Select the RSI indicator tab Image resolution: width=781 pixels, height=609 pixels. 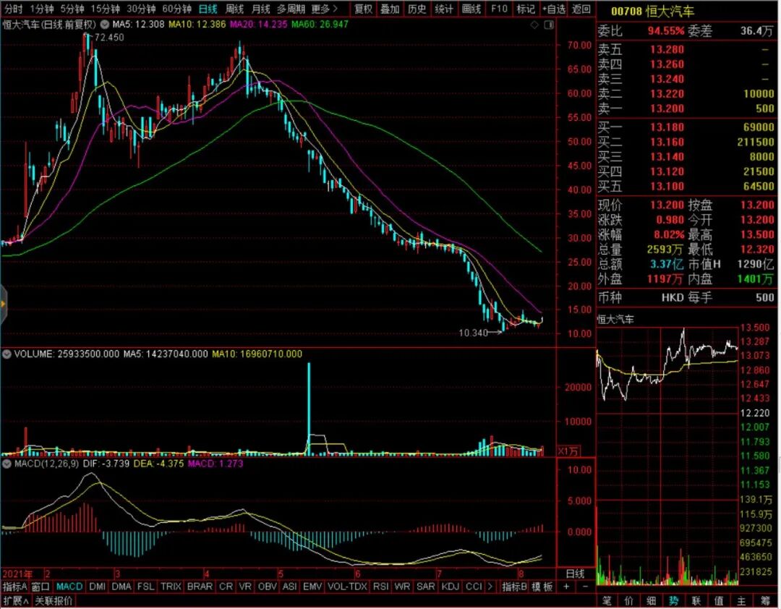[x=381, y=587]
